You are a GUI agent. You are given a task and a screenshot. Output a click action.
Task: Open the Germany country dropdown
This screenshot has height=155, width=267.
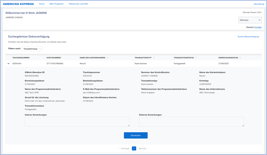pyautogui.click(x=250, y=20)
